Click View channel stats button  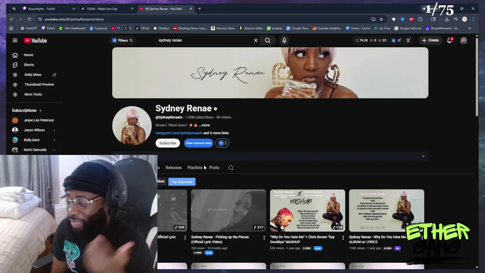pos(199,143)
